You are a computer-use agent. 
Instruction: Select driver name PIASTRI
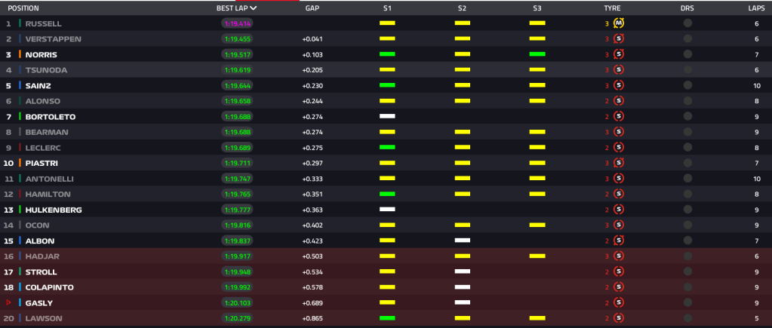pyautogui.click(x=42, y=164)
